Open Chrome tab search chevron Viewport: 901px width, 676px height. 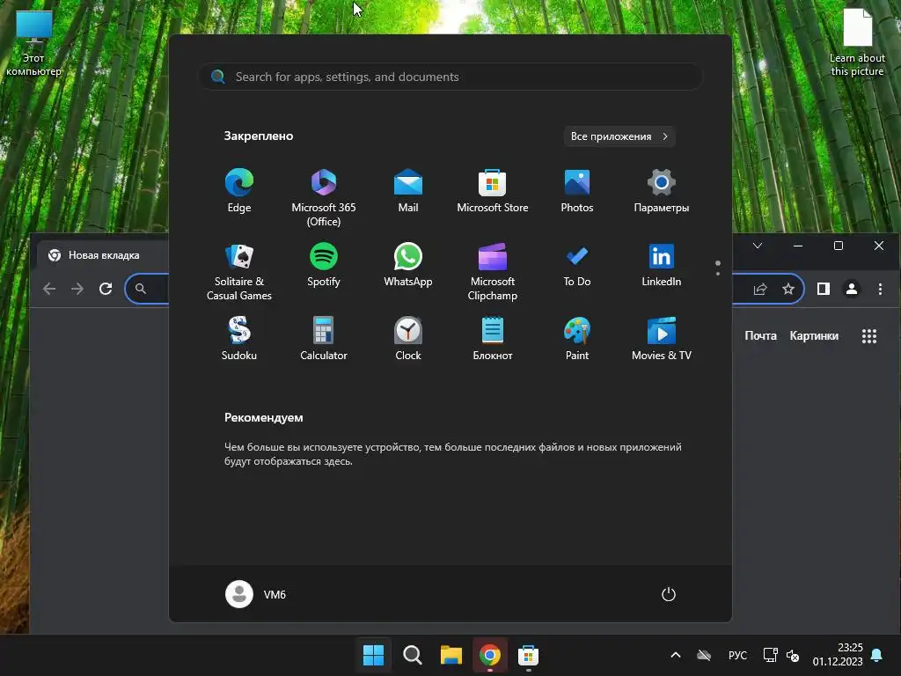click(758, 246)
